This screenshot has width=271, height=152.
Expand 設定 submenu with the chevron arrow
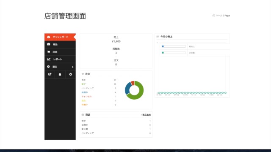[x=73, y=67]
